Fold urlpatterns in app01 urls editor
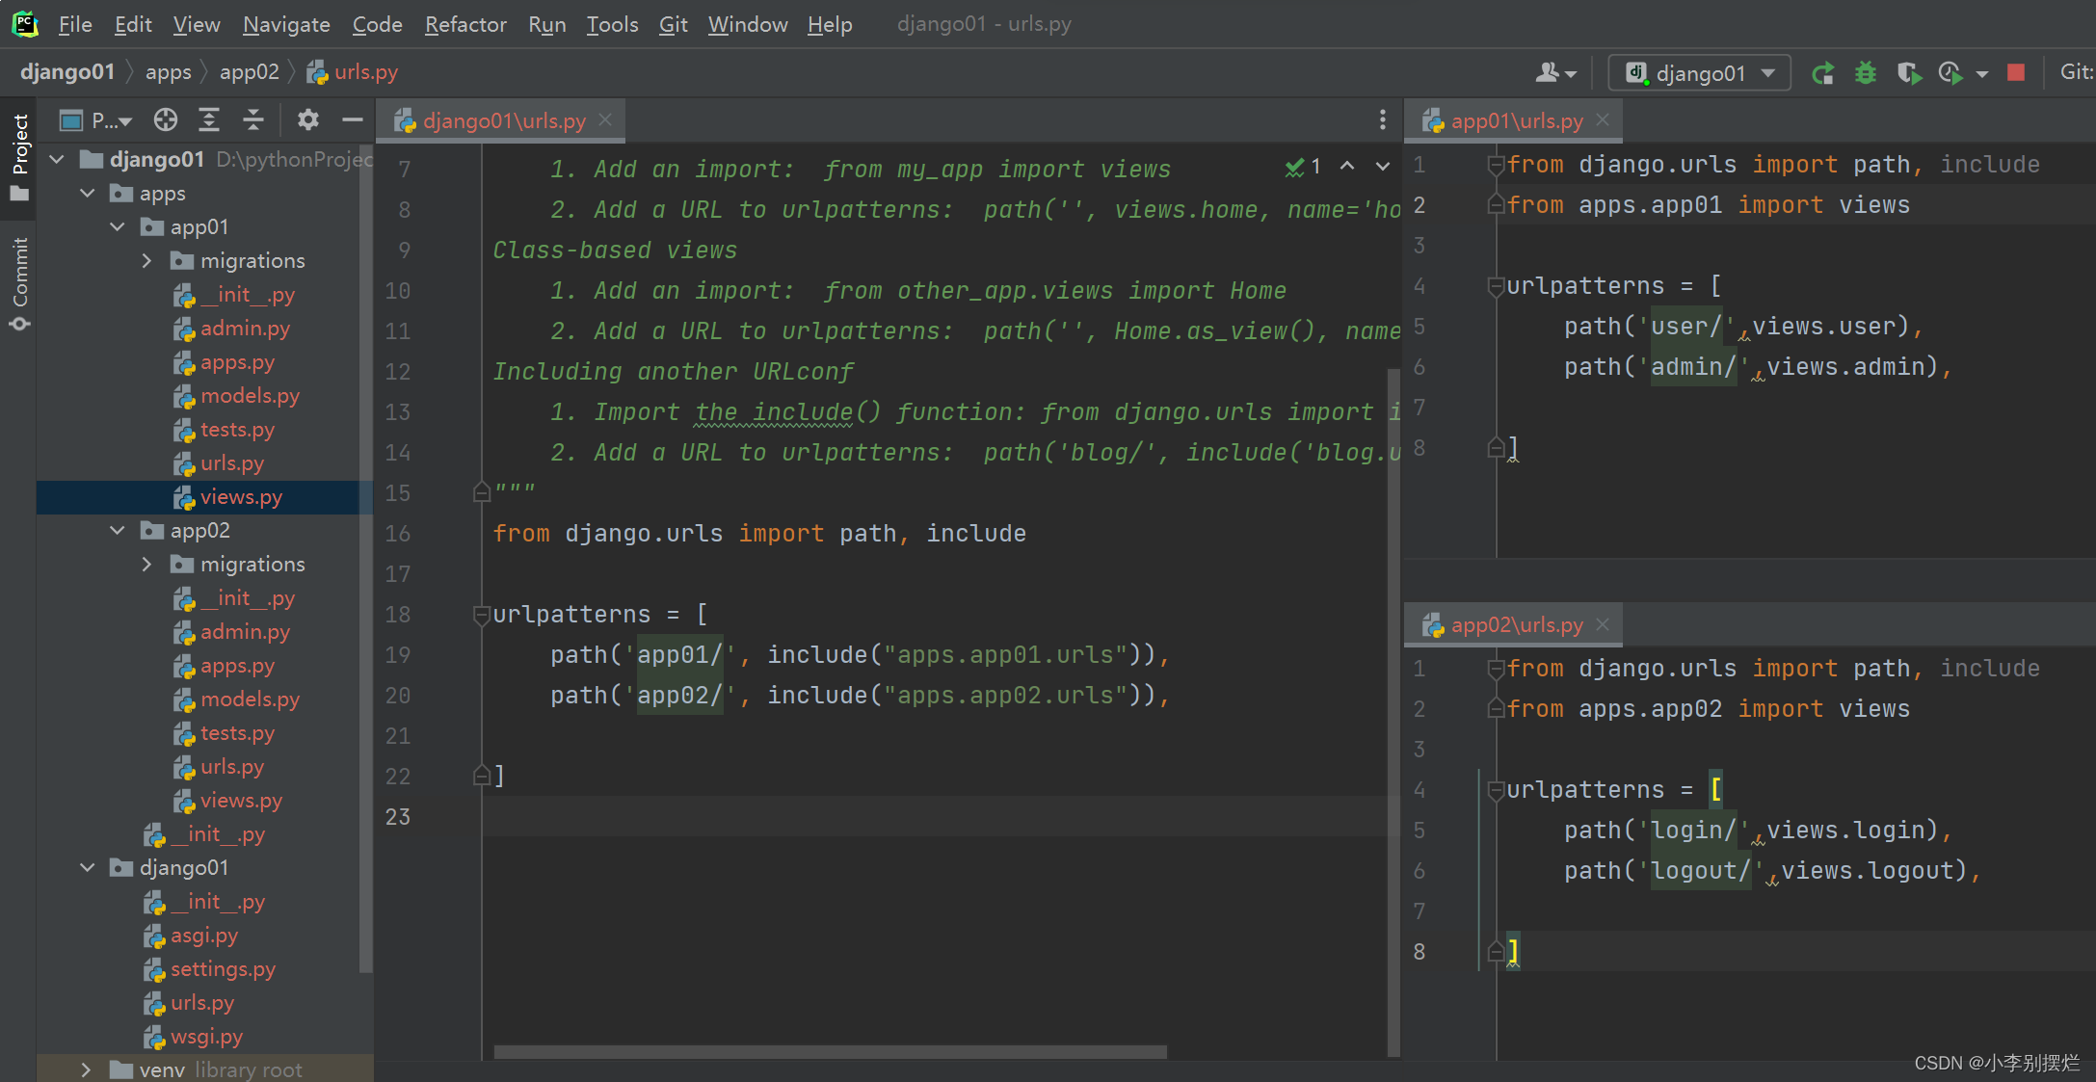The width and height of the screenshot is (2096, 1082). (1496, 286)
